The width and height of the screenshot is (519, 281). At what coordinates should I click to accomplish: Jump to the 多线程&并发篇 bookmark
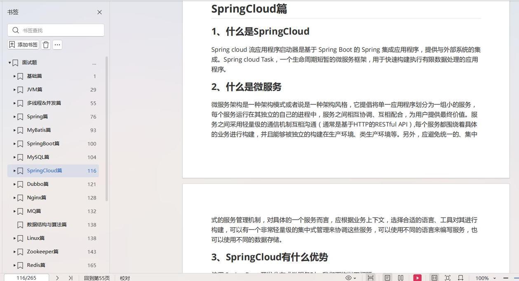click(44, 103)
